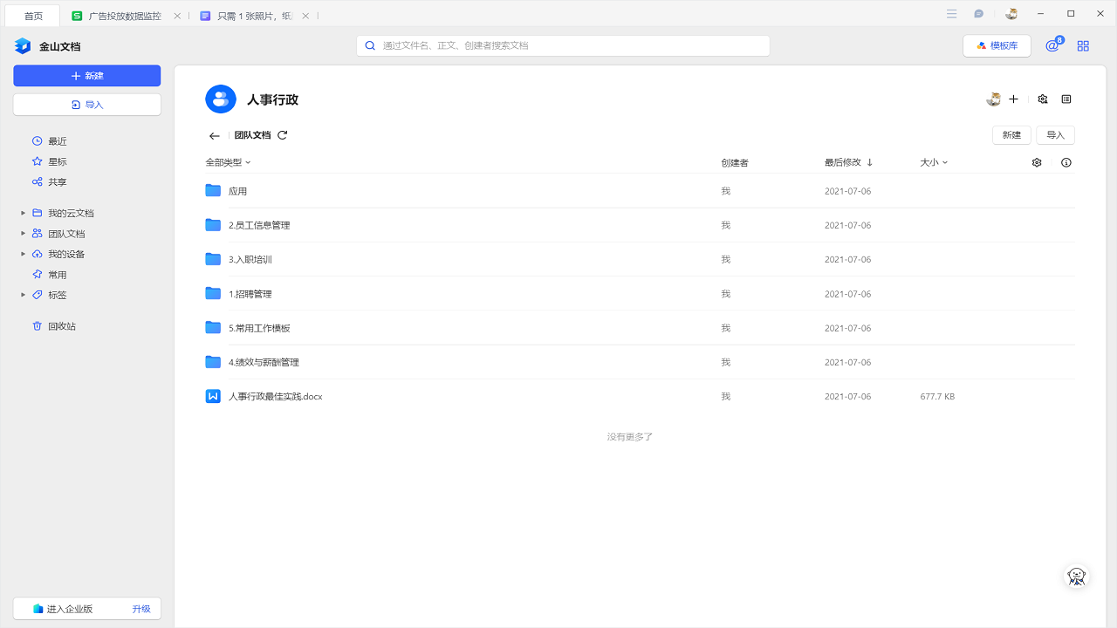Click the 新建 blue button in sidebar
The height and width of the screenshot is (628, 1117).
click(86, 76)
